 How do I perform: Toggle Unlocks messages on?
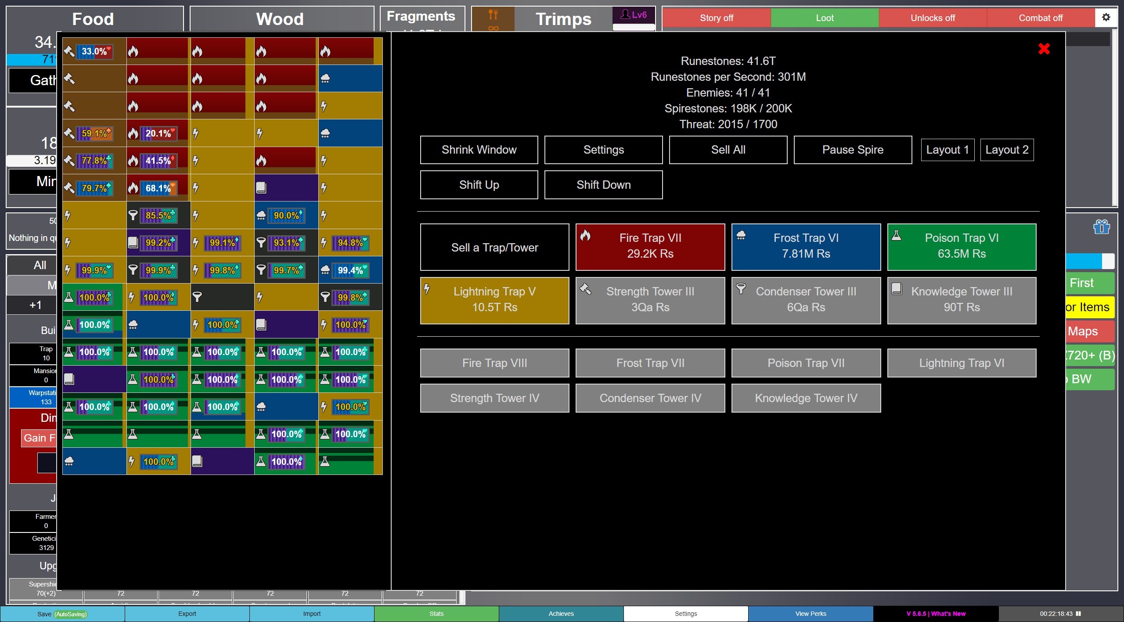[x=932, y=18]
